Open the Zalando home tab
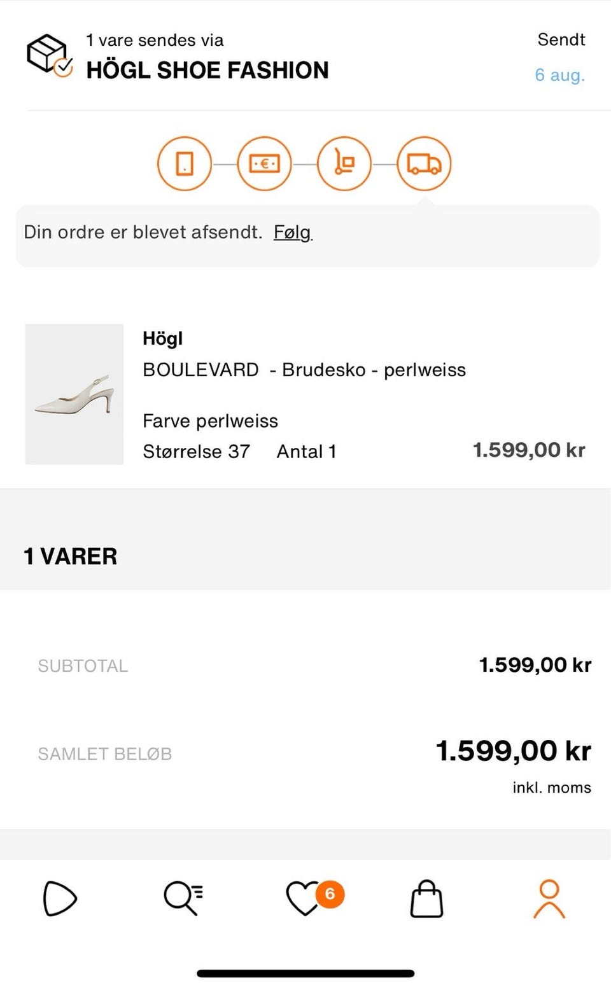This screenshot has height=990, width=611. [x=59, y=898]
